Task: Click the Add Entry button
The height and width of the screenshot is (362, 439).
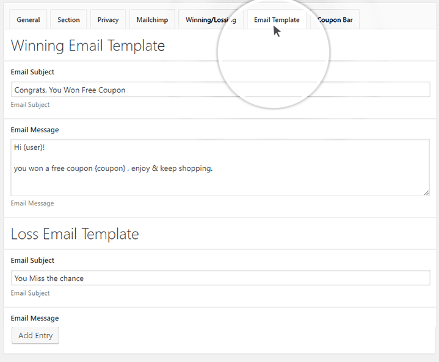Action: [35, 335]
